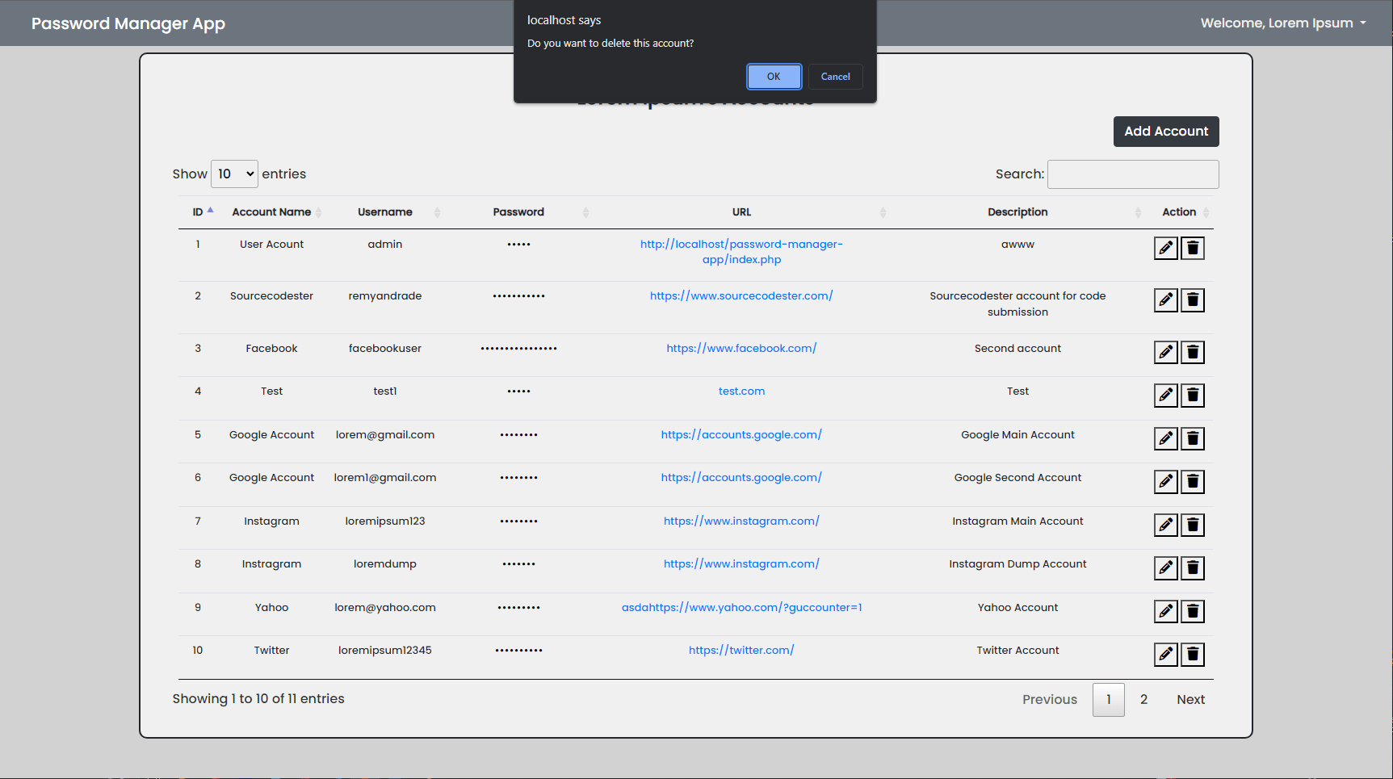
Task: Delete the lorem@gmail.com Google account
Action: pos(1193,438)
